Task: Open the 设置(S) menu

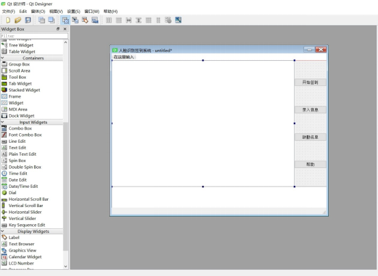Action: pos(74,12)
